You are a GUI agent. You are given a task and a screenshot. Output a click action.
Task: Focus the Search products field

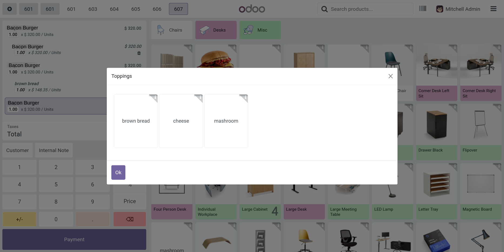pyautogui.click(x=365, y=9)
